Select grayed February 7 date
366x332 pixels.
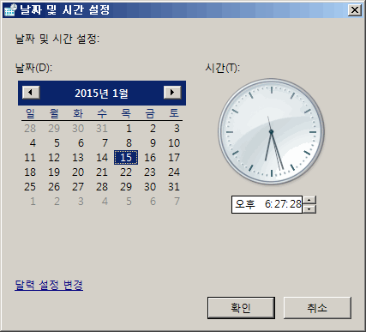[177, 202]
